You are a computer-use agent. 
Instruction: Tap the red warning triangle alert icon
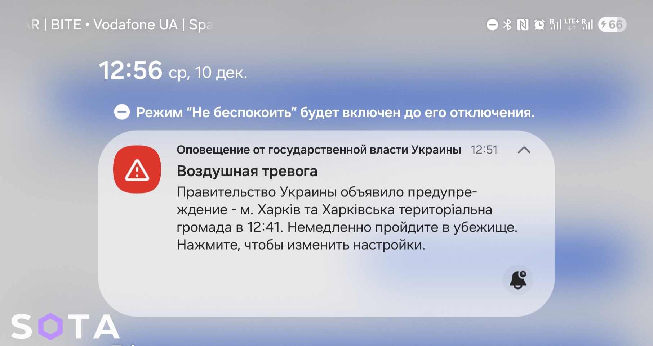(137, 169)
